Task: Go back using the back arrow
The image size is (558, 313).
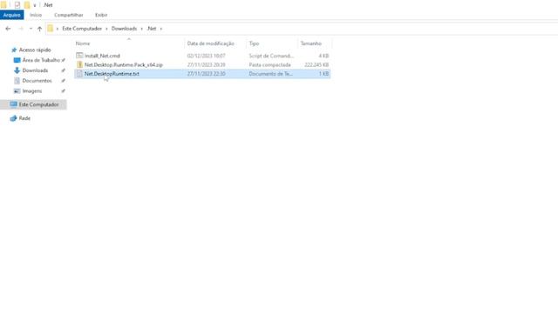Action: [8, 29]
